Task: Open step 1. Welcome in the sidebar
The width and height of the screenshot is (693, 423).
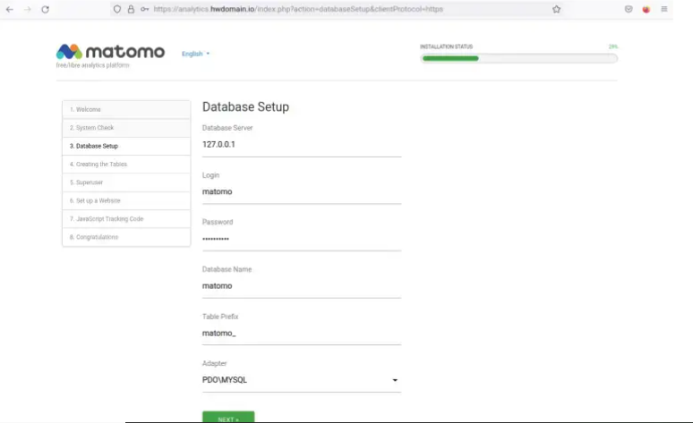Action: coord(126,109)
